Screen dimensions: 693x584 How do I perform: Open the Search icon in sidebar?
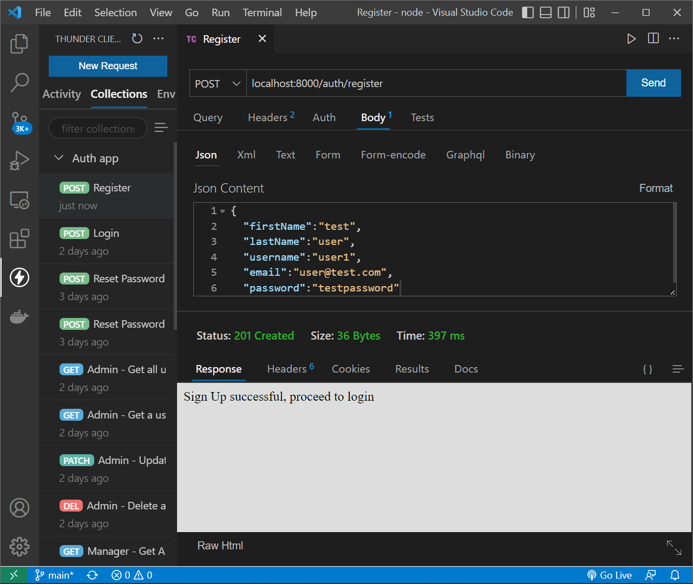[x=19, y=82]
